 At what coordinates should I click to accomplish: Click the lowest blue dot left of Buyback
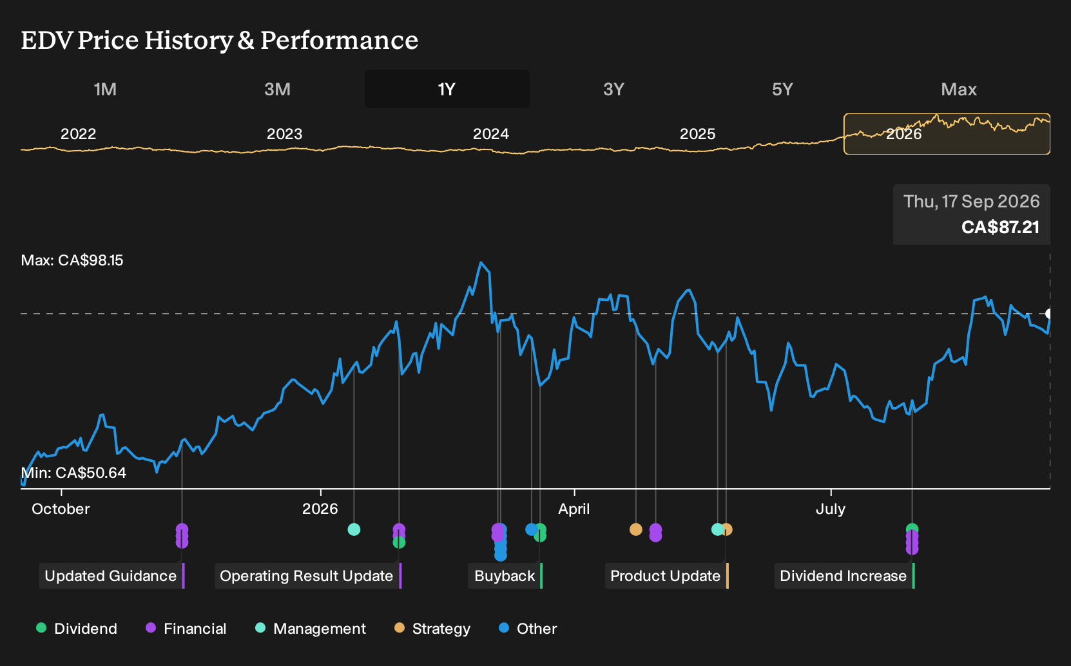coord(501,555)
